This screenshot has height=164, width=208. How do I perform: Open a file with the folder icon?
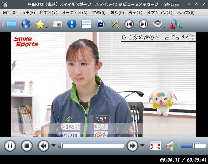point(12,24)
